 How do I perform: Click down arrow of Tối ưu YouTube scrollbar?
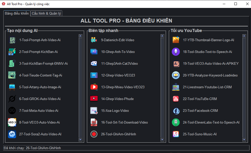tap(244, 140)
